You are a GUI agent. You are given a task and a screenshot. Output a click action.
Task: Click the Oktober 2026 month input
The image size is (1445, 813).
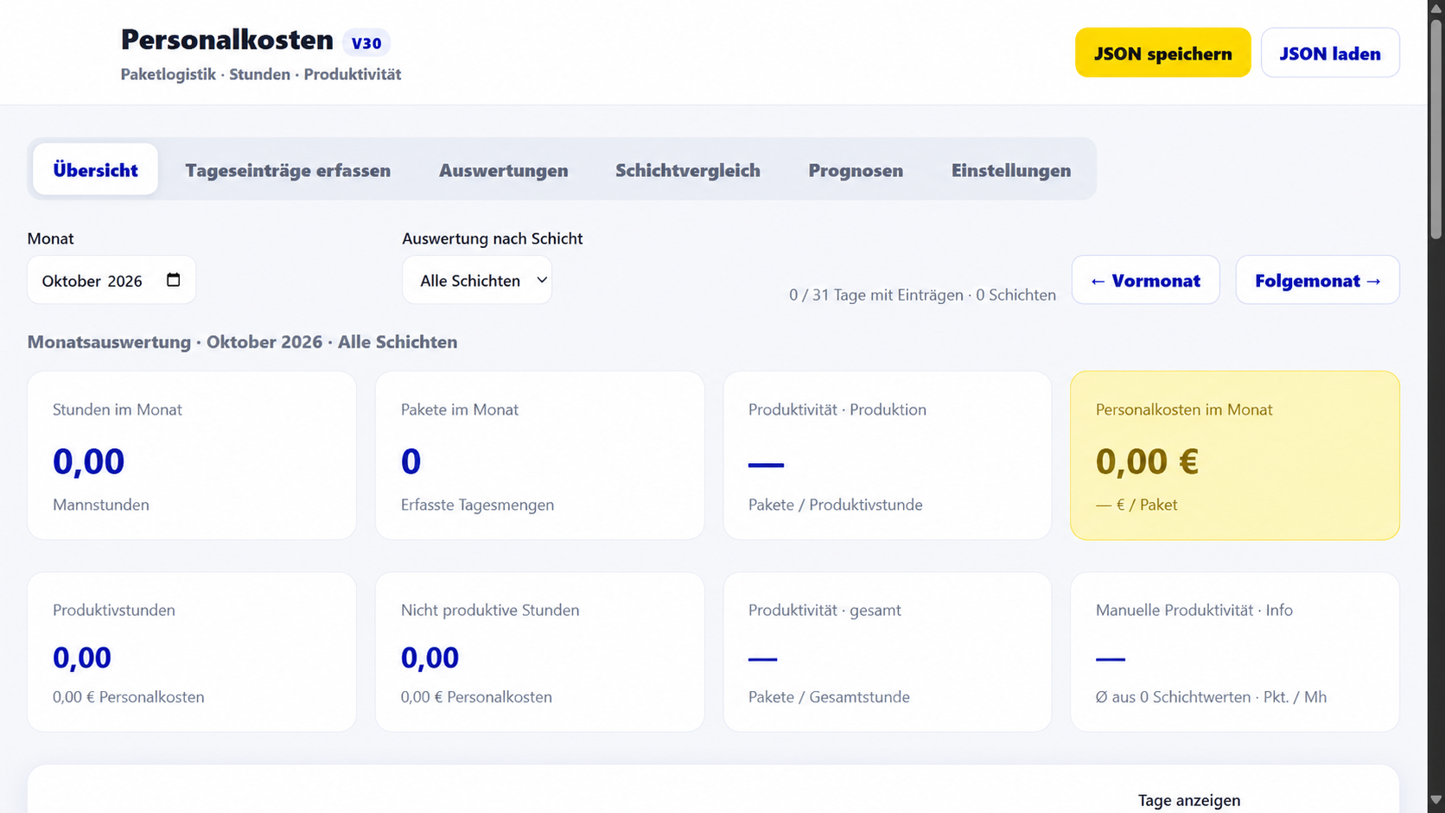click(x=111, y=280)
